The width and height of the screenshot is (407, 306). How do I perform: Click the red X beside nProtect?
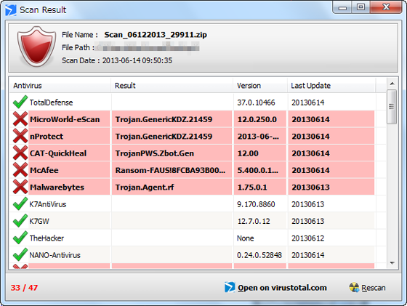coord(20,136)
